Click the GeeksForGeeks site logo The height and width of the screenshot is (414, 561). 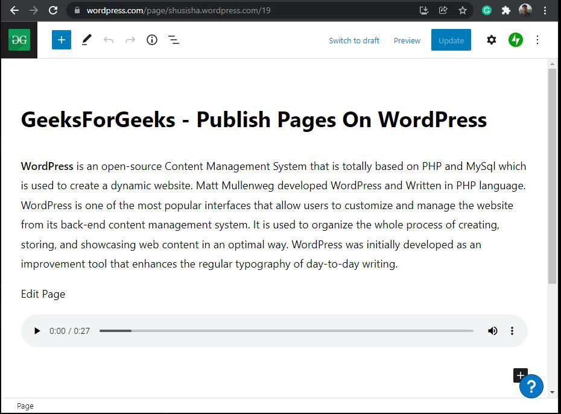click(x=19, y=40)
